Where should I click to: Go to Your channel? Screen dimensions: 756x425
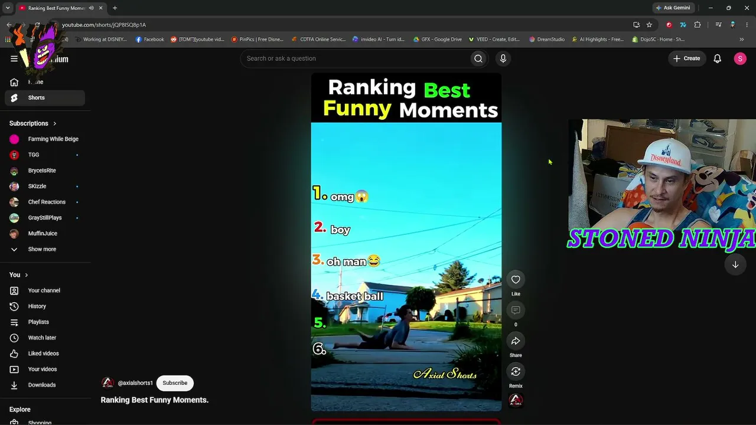[x=45, y=290]
